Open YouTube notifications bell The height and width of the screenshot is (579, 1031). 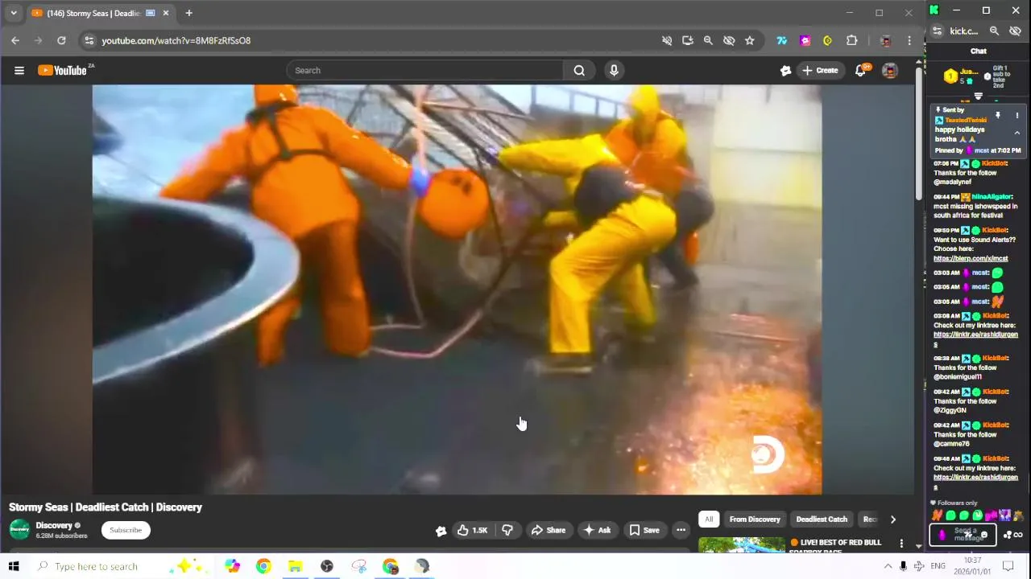[860, 71]
